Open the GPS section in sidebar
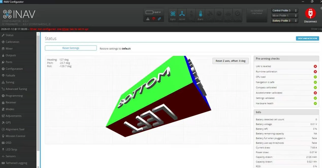This screenshot has height=168, width=322. click(x=18, y=123)
